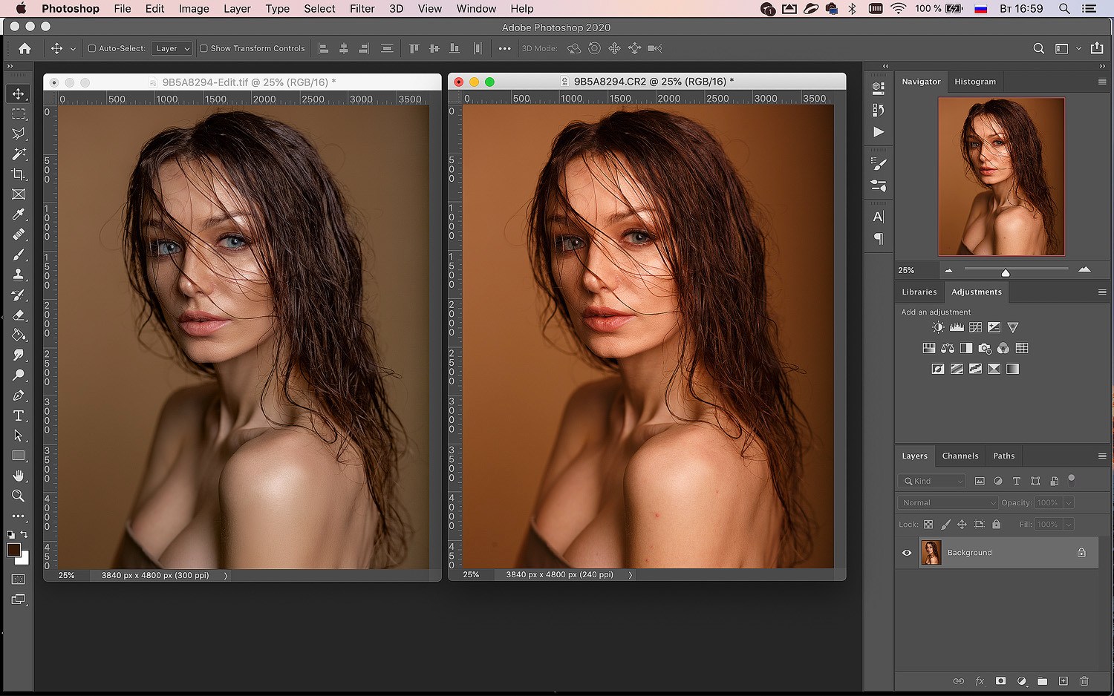This screenshot has width=1114, height=696.
Task: Select the Pen tool
Action: click(19, 395)
